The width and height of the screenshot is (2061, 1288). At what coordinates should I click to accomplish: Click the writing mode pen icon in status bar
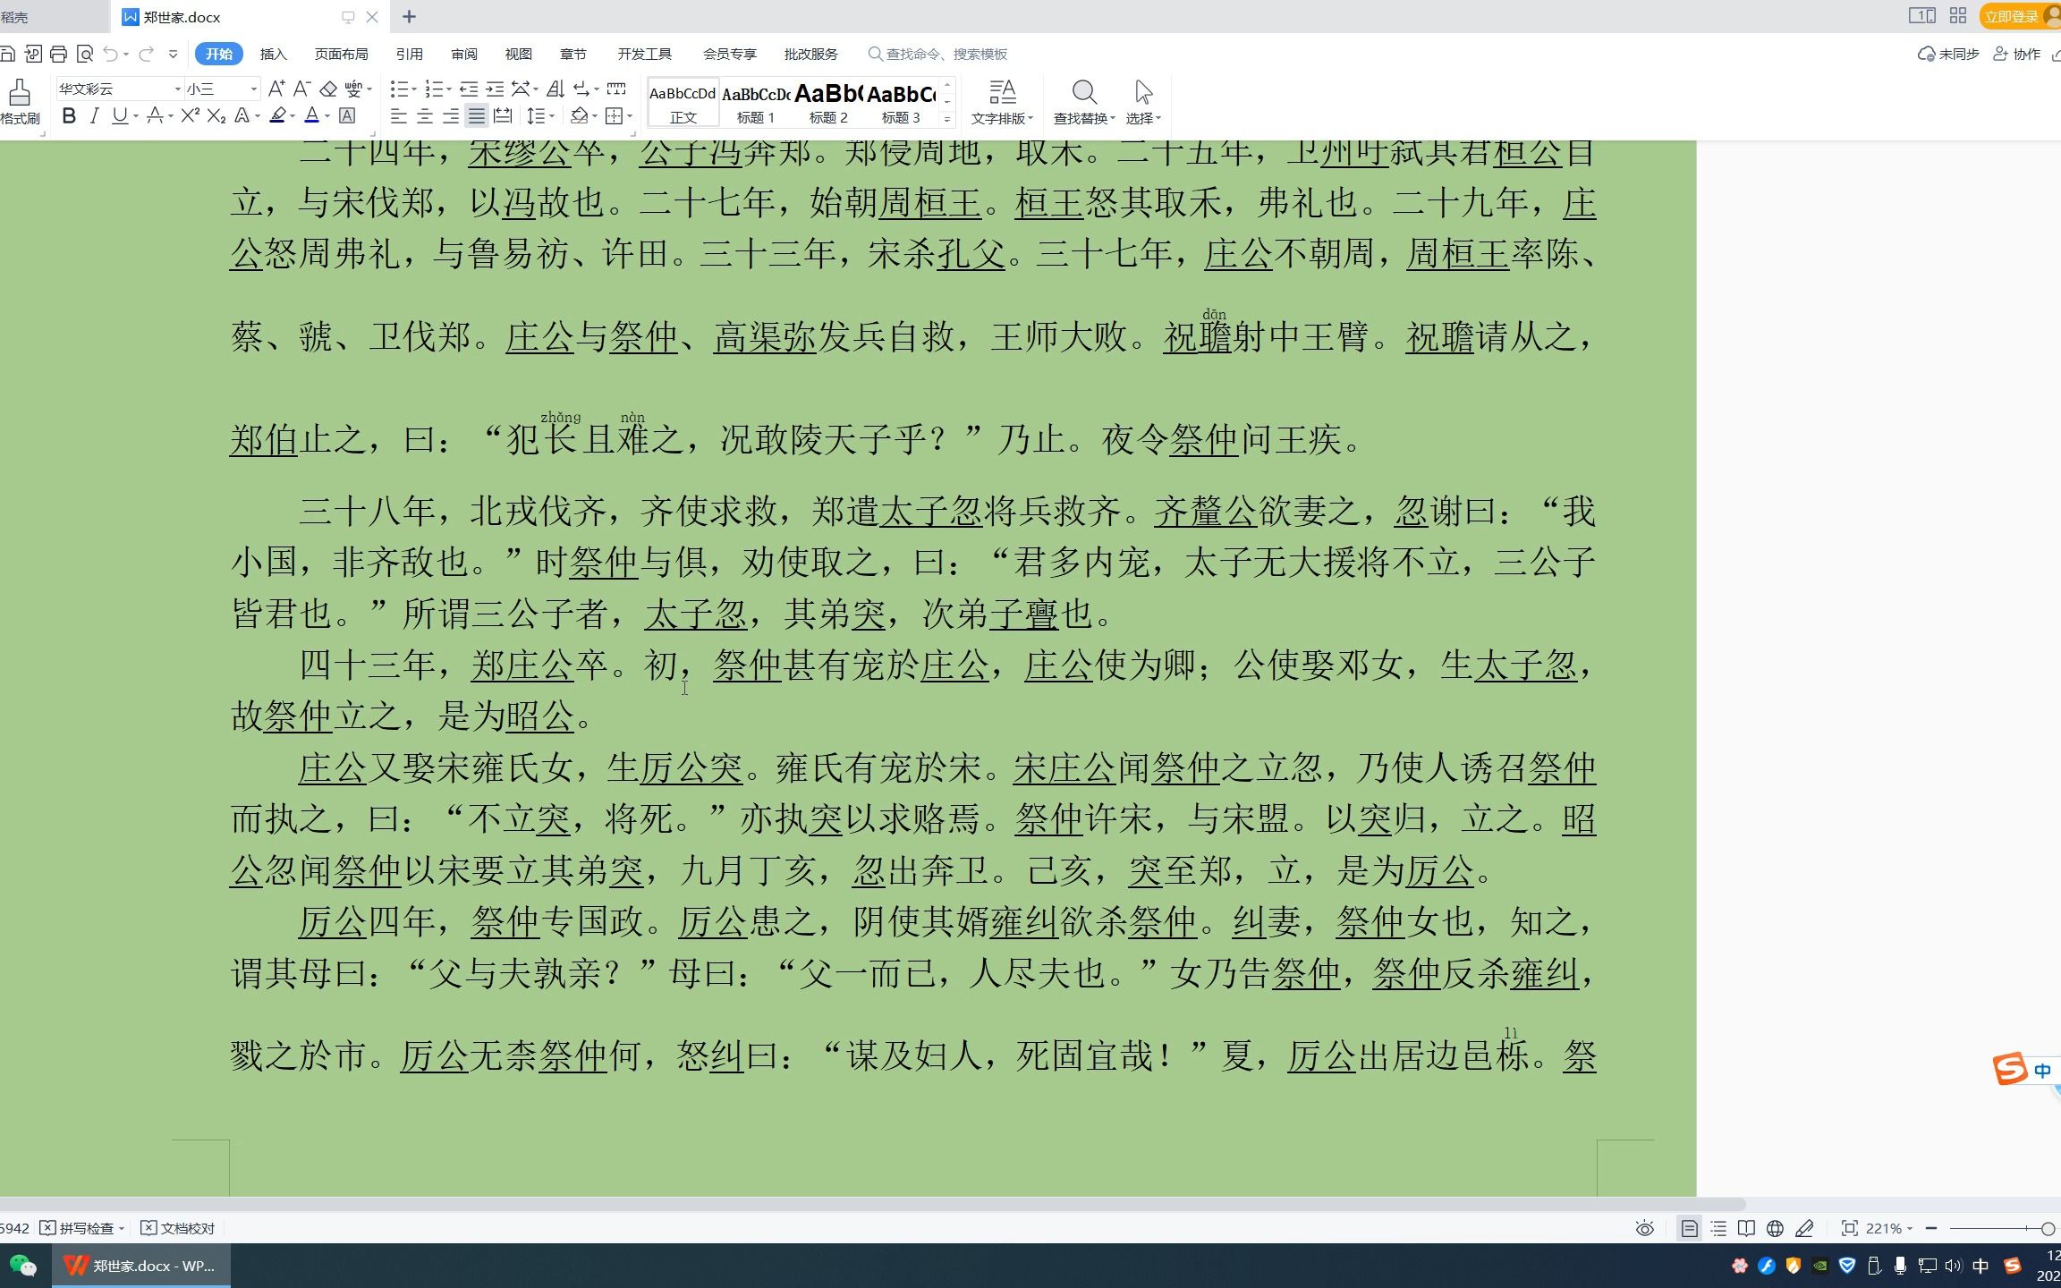(x=1804, y=1228)
